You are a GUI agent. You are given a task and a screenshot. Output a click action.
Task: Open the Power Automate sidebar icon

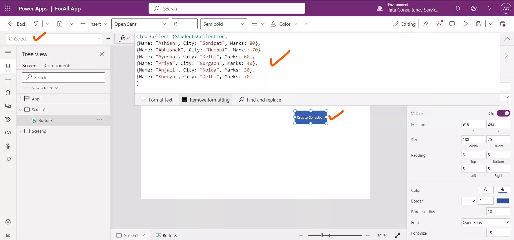8,119
